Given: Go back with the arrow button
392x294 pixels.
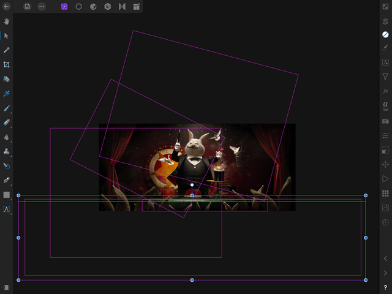Looking at the screenshot, I should tap(7, 7).
